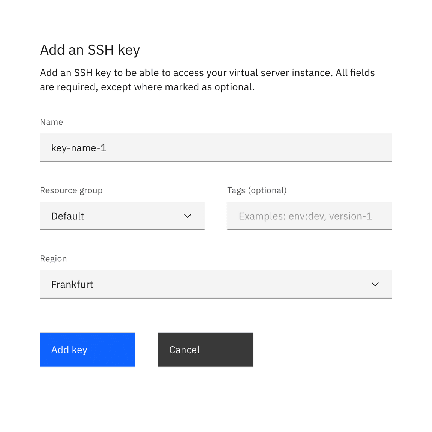The image size is (432, 432).
Task: Open the Resource group dropdown
Action: (122, 216)
